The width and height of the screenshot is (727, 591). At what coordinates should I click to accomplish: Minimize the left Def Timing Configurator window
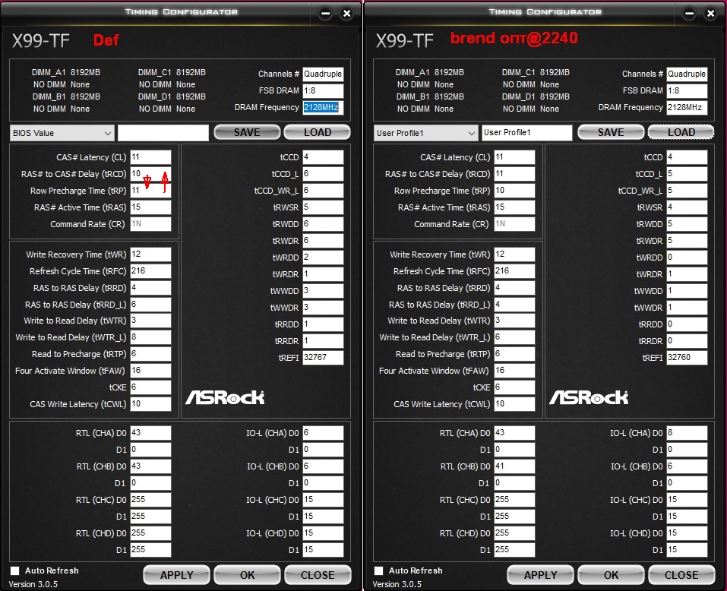[326, 14]
